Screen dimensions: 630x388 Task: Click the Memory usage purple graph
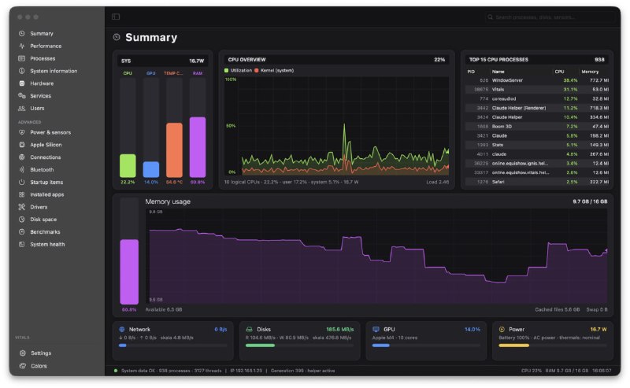tap(378, 257)
